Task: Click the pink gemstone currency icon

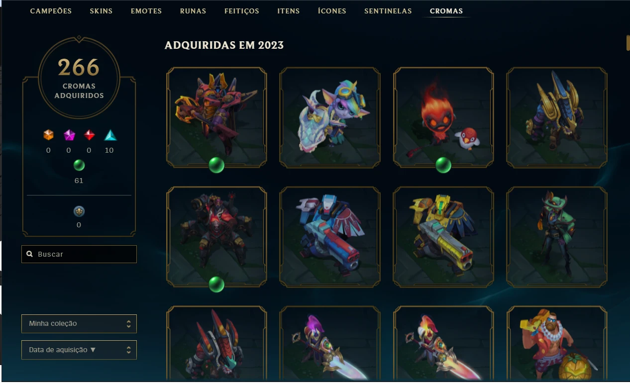Action: (69, 135)
